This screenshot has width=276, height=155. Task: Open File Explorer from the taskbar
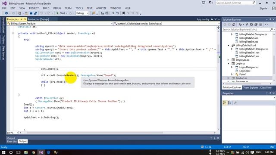click(x=26, y=152)
